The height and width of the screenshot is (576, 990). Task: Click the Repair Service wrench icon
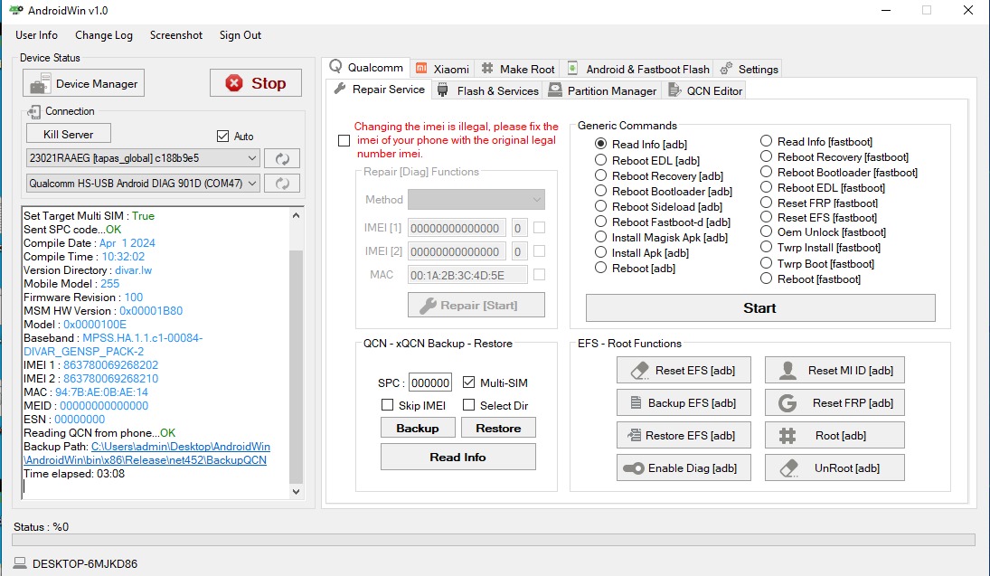click(340, 89)
